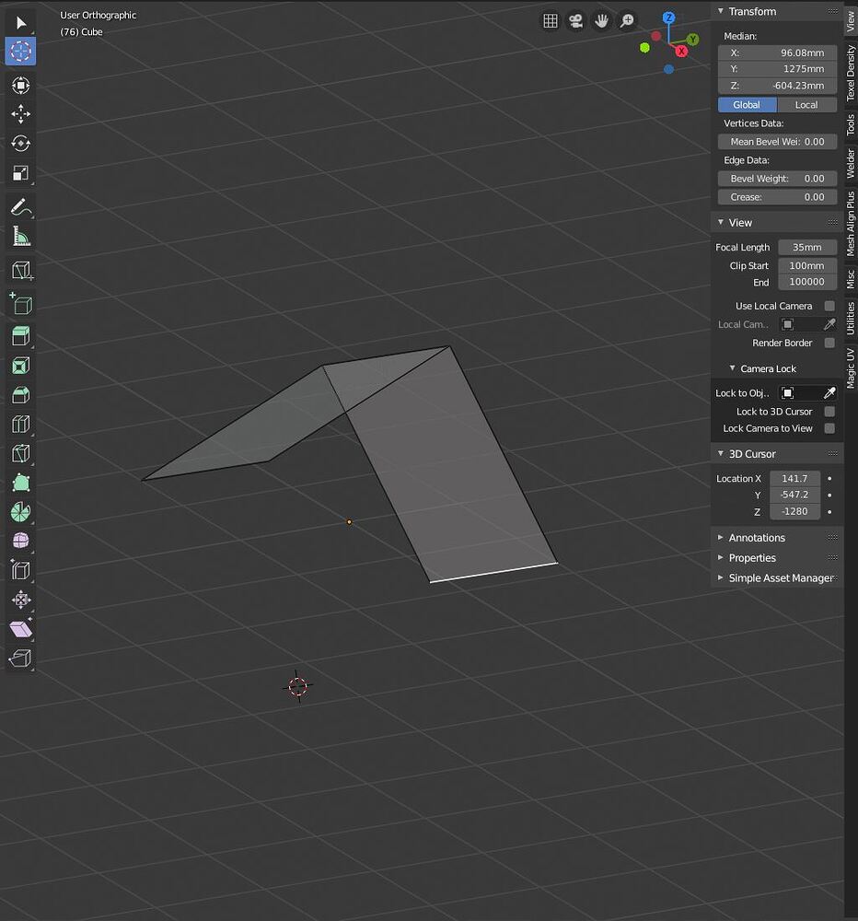
Task: Select the Add Cube tool
Action: [x=20, y=304]
